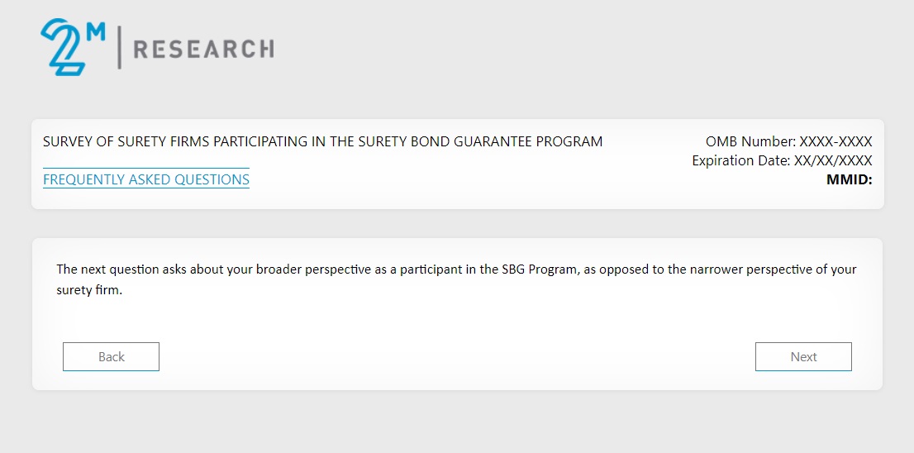Open the Frequently Asked Questions link

(146, 179)
